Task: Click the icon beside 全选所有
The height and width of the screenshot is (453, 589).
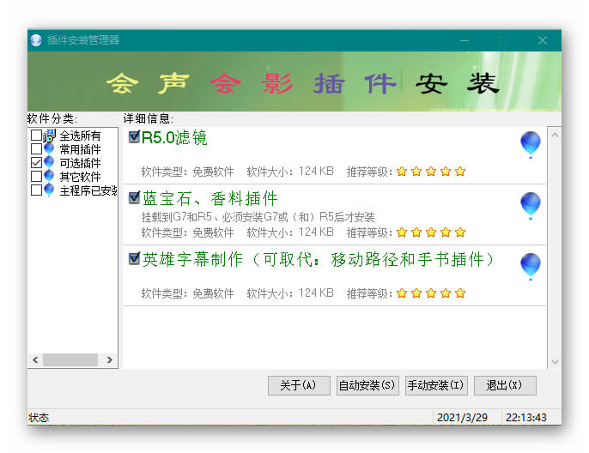Action: click(x=50, y=136)
